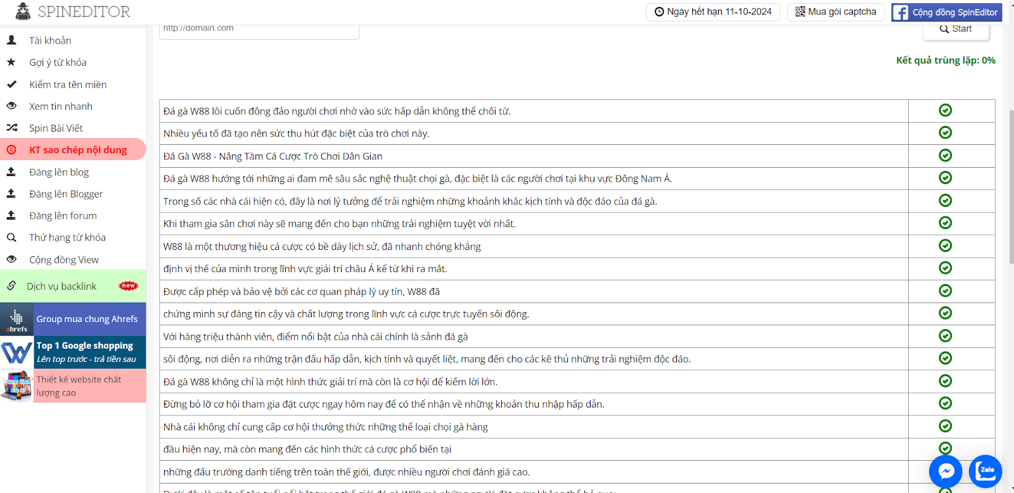Image resolution: width=1014 pixels, height=493 pixels.
Task: Click the star icon for Gợi ý từ khóa
Action: tap(11, 62)
